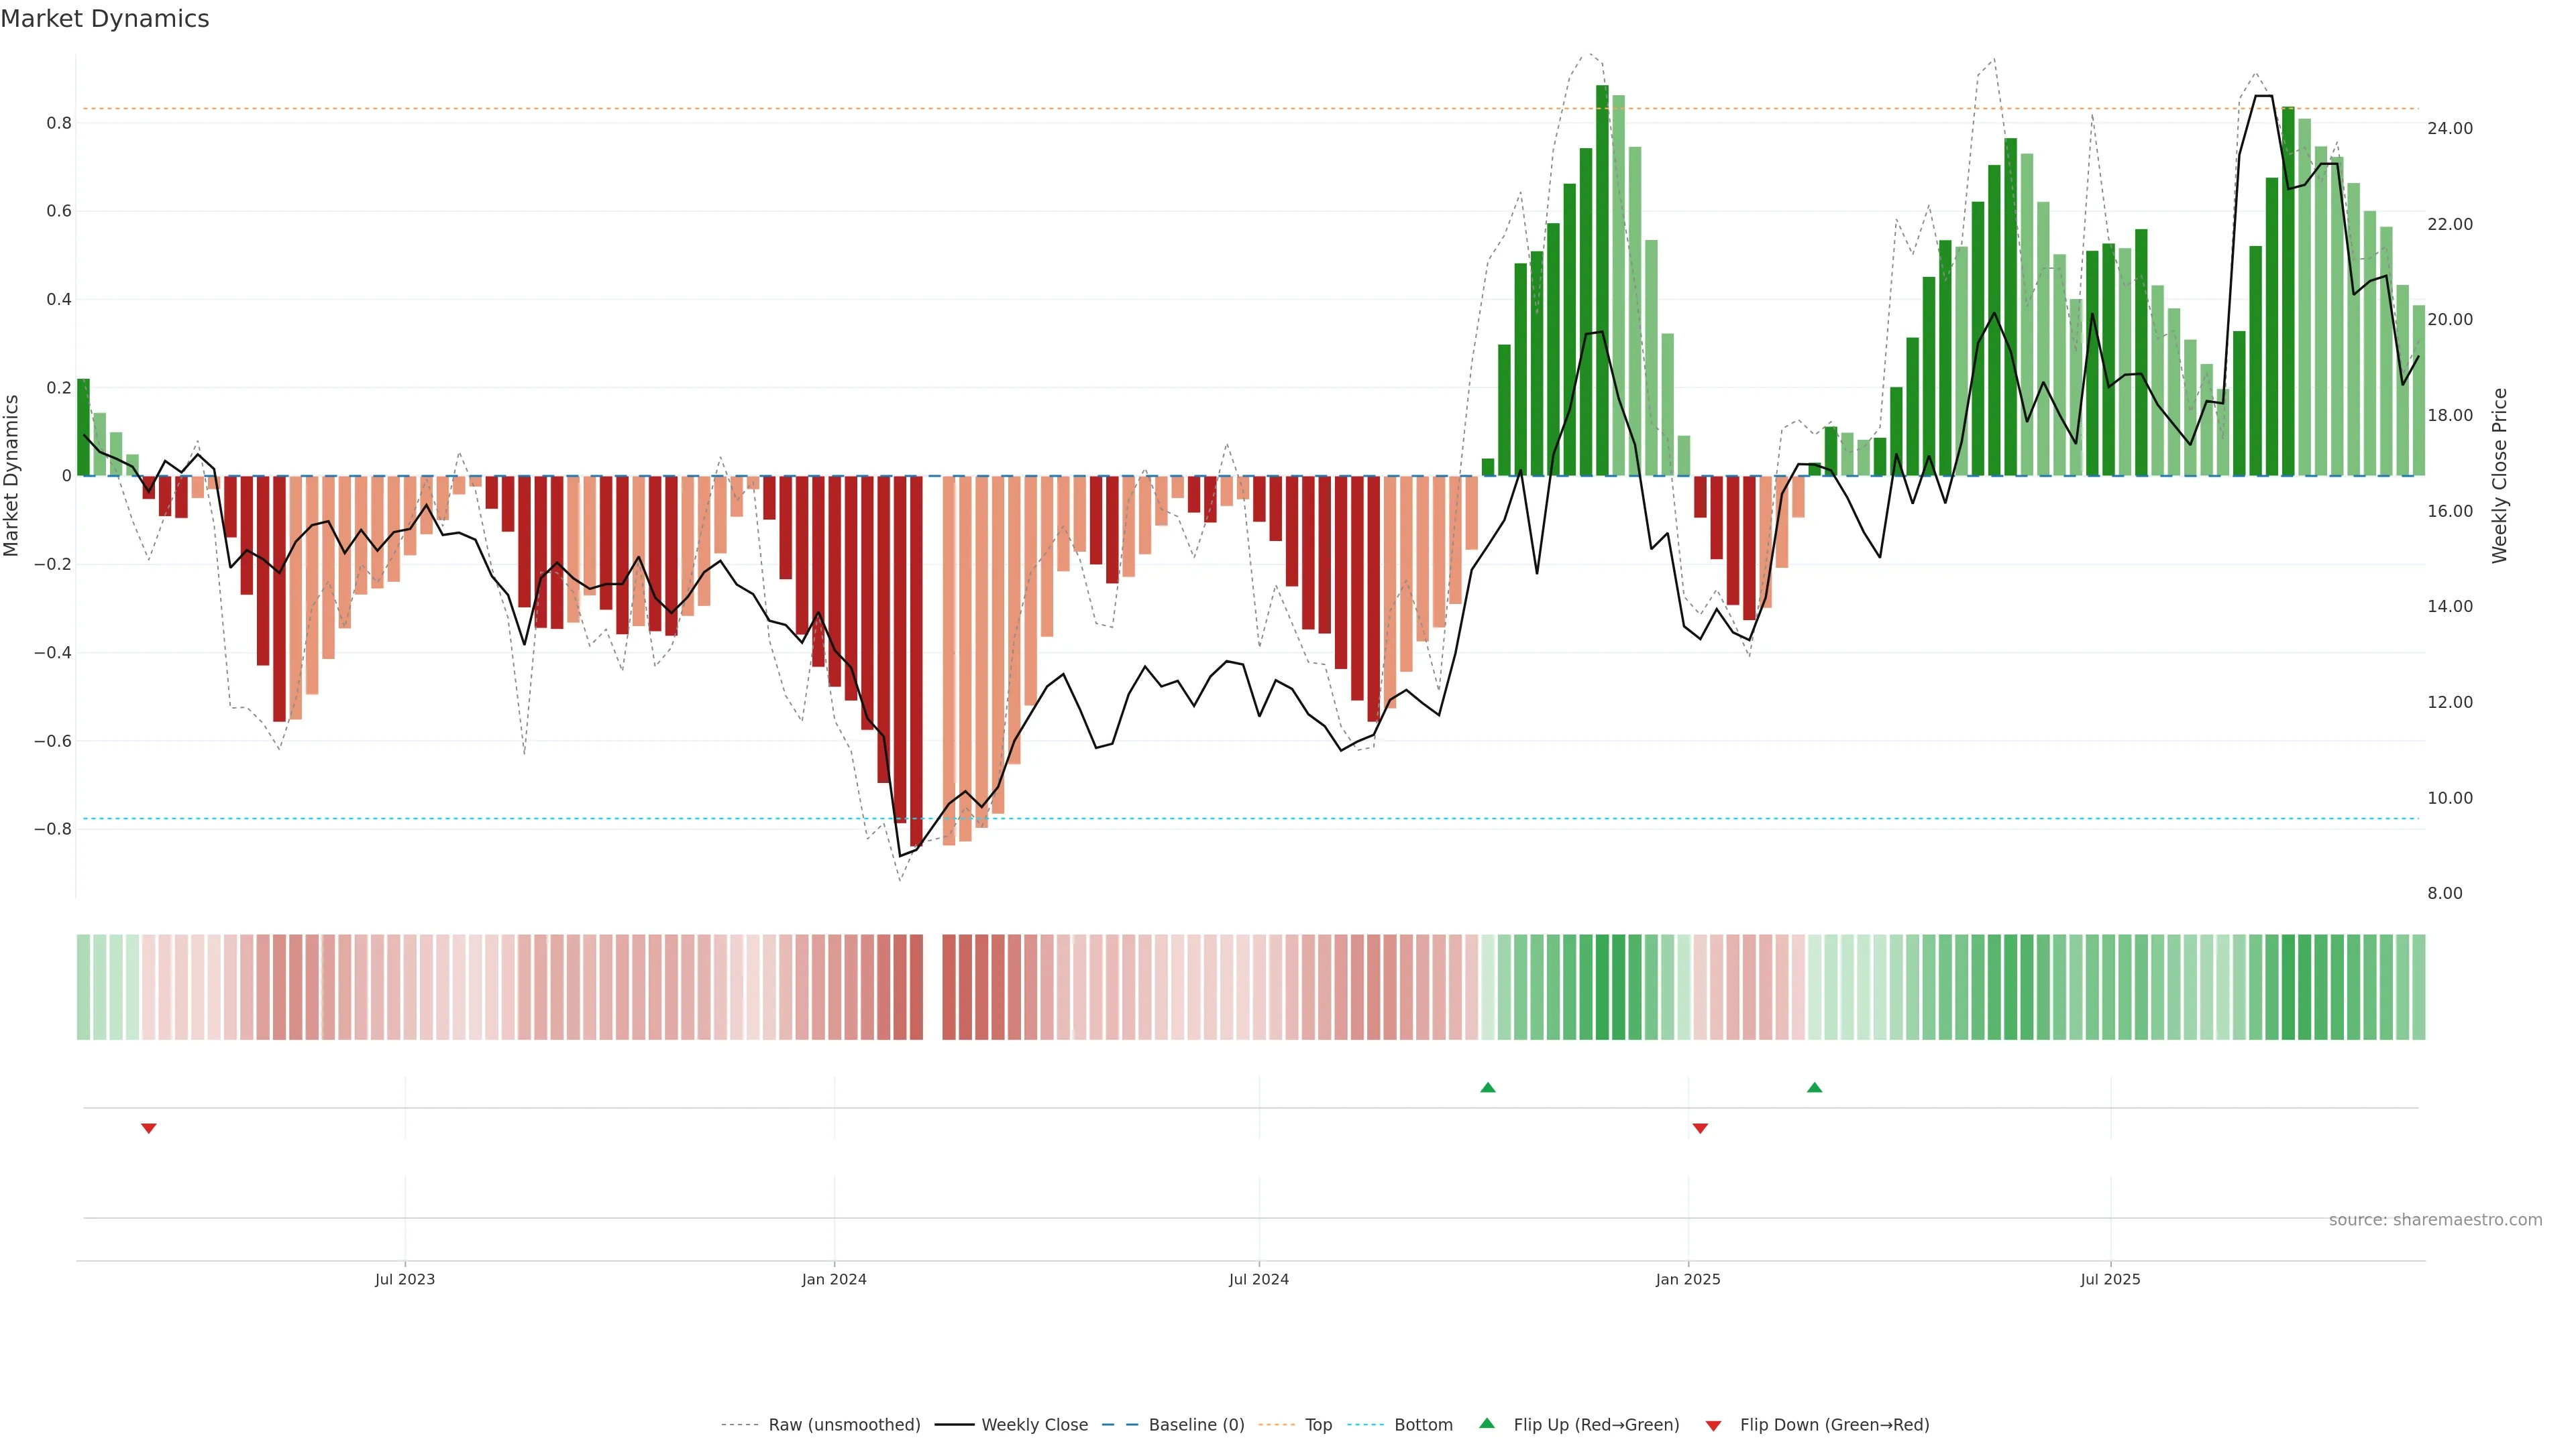2576x1448 pixels.
Task: Click the Flip Up legend green triangle
Action: 1487,1424
